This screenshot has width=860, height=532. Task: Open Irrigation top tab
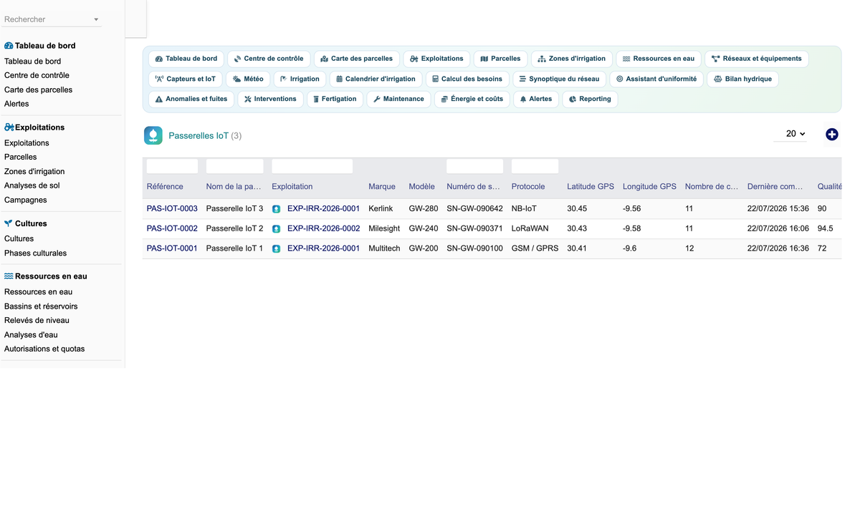(300, 79)
